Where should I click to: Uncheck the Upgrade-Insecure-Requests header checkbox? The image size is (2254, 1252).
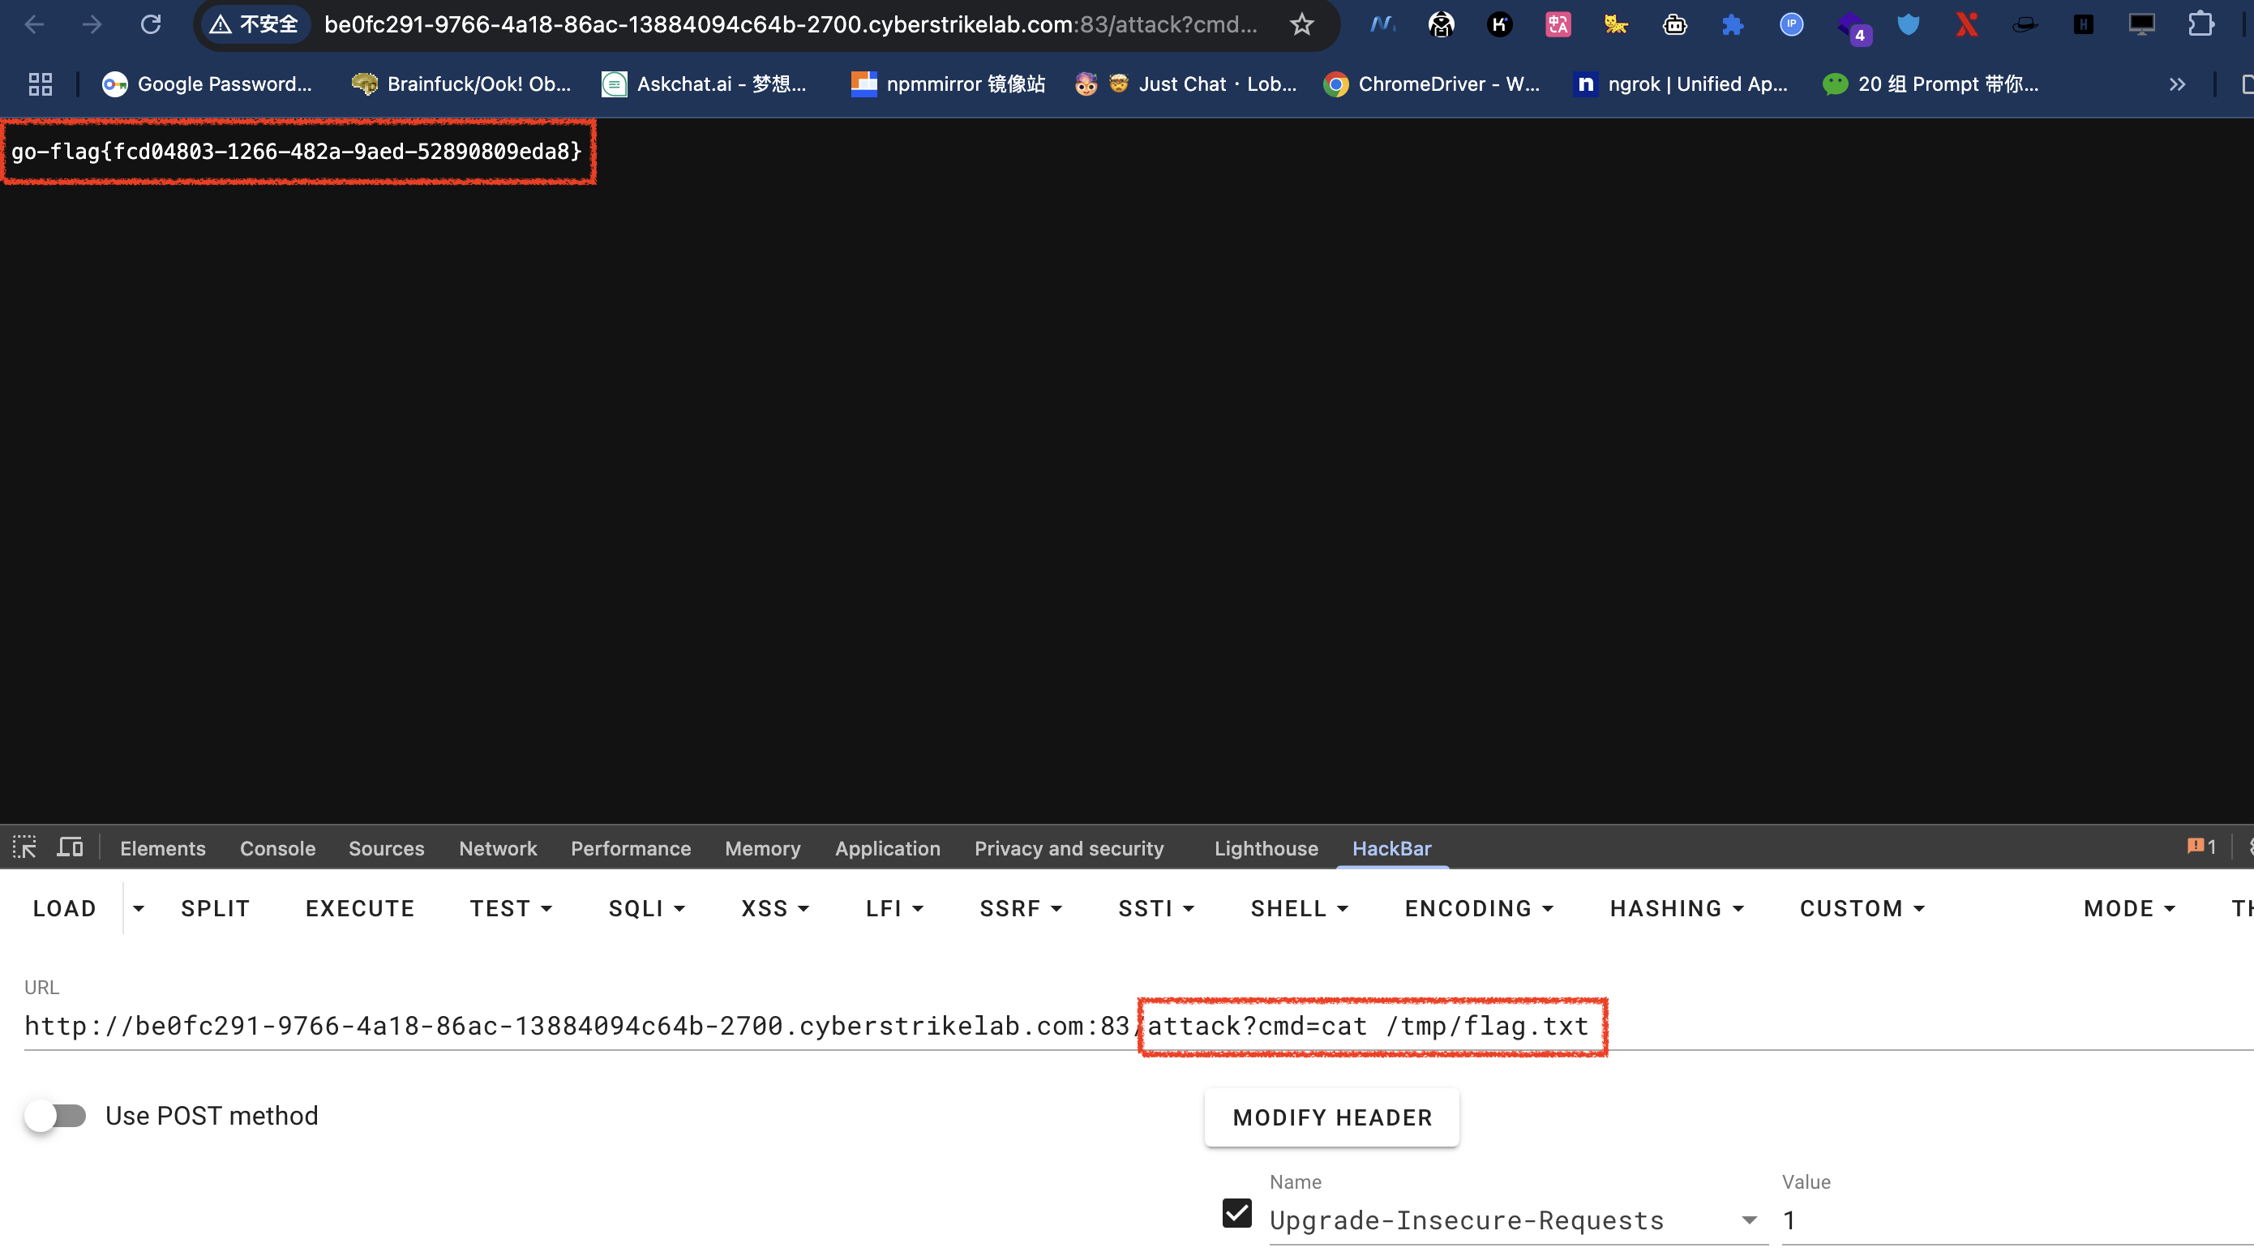pos(1236,1212)
